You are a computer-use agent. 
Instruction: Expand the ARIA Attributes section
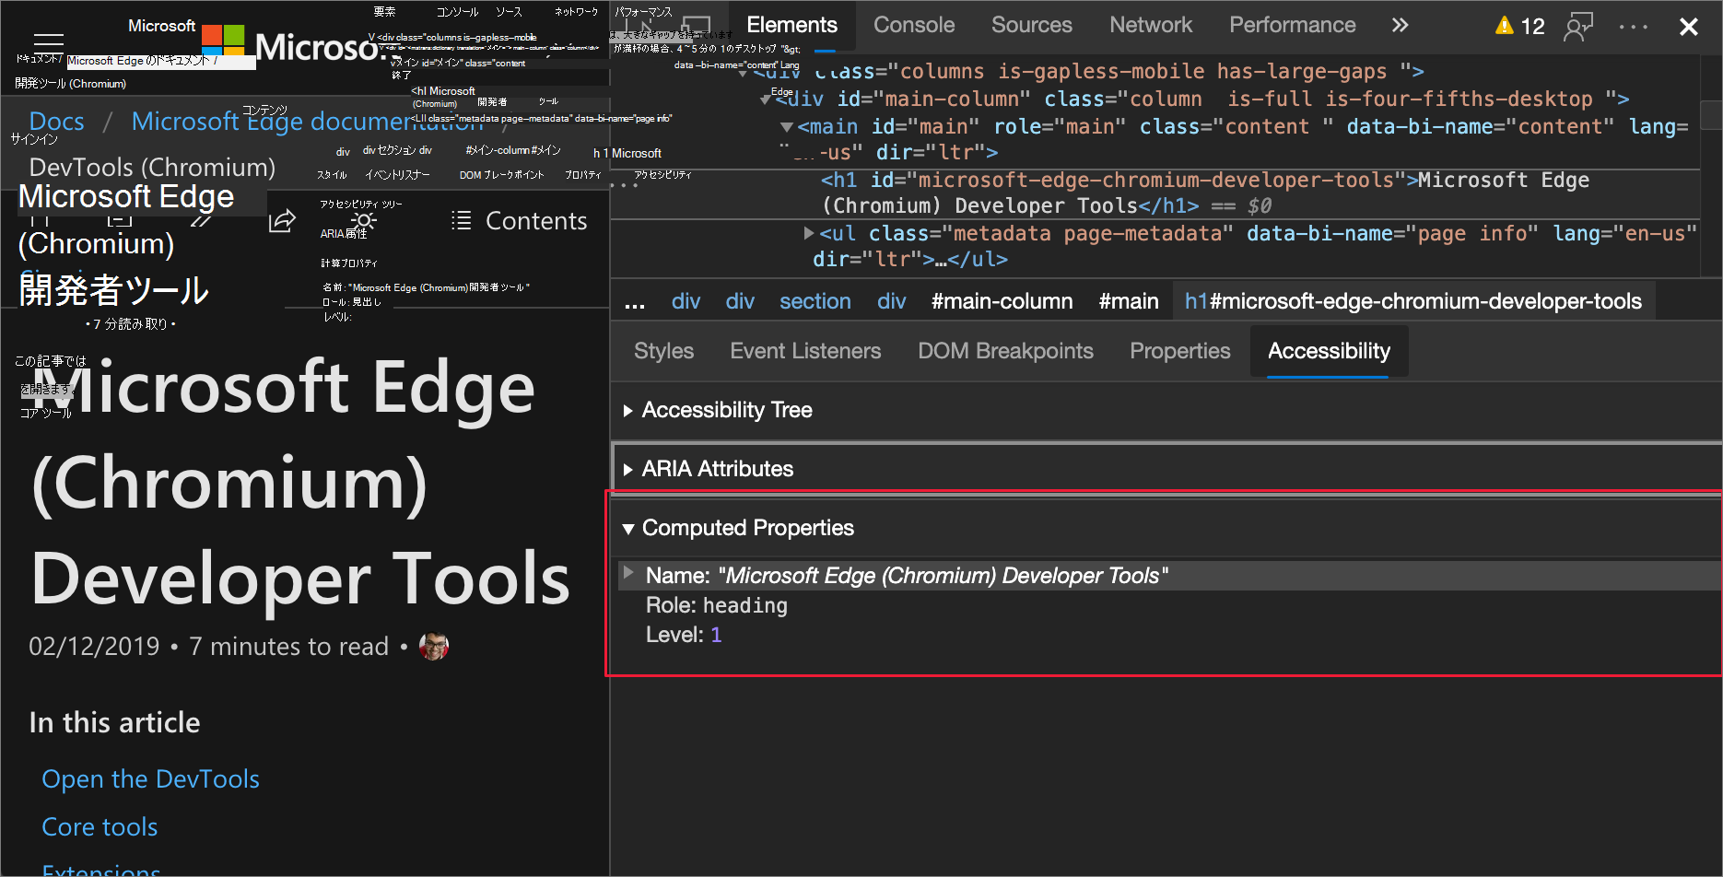1166,469
